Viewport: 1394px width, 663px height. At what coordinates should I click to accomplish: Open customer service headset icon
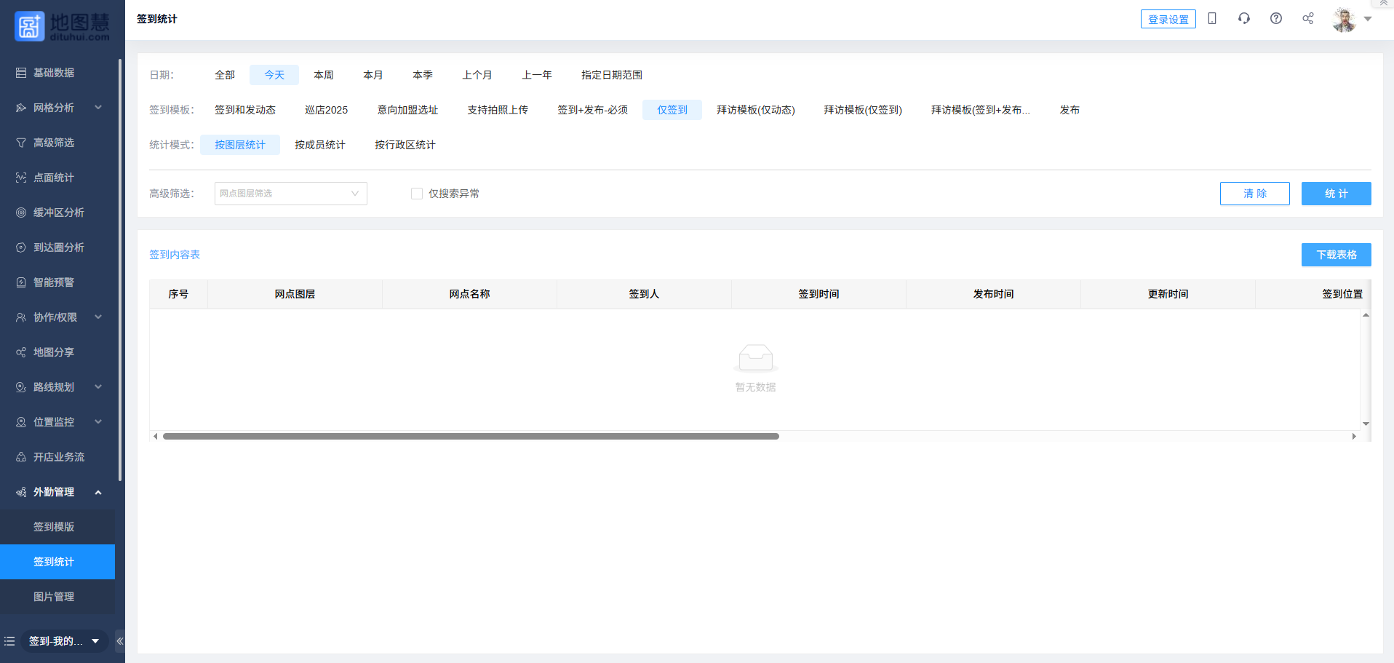pyautogui.click(x=1244, y=19)
